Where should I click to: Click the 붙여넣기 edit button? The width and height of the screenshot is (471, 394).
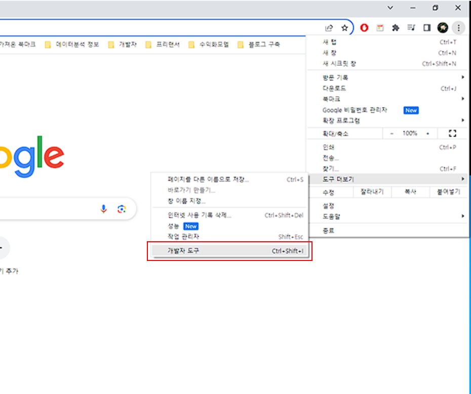point(449,192)
